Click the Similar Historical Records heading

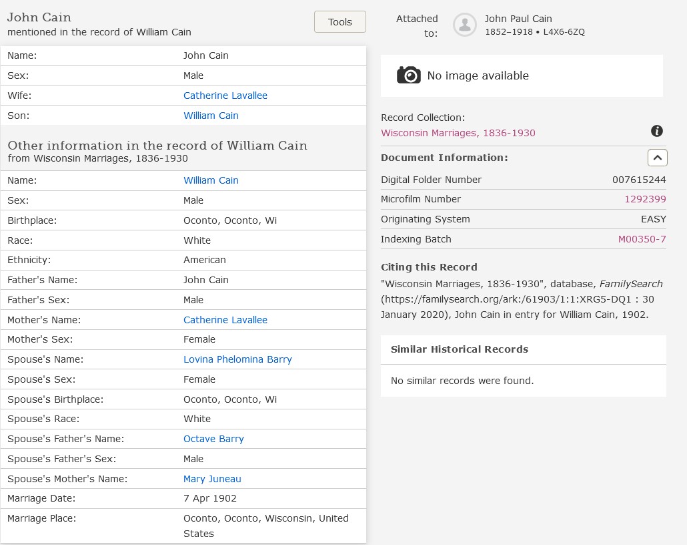(459, 349)
